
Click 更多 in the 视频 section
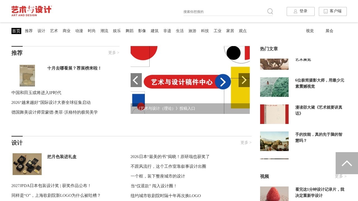[341, 176]
